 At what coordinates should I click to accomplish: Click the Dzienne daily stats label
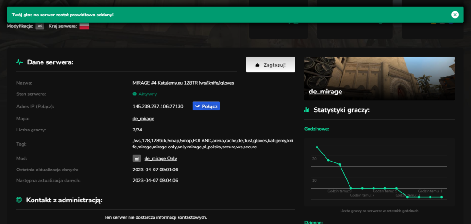click(x=313, y=222)
